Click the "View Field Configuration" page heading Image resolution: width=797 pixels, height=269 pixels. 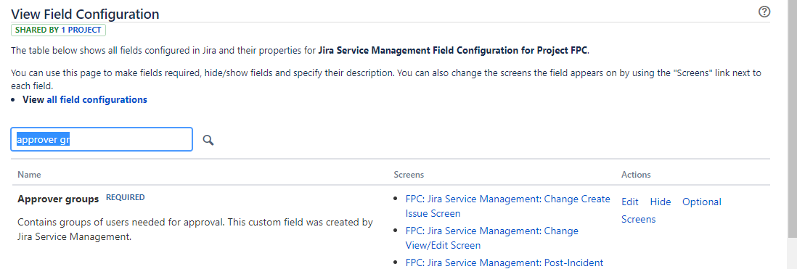(x=85, y=15)
